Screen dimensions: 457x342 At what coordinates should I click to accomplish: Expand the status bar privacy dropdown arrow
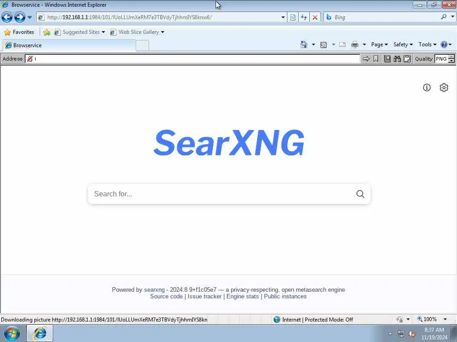coord(408,319)
